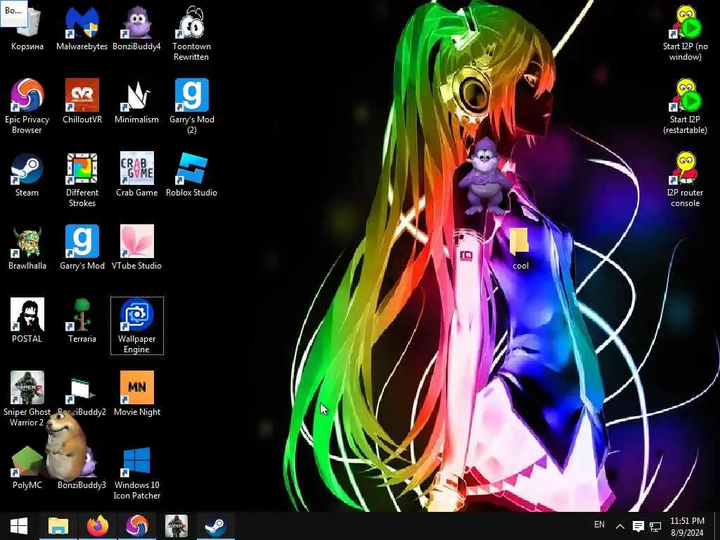Select the Movie Night shortcut

pos(137,394)
